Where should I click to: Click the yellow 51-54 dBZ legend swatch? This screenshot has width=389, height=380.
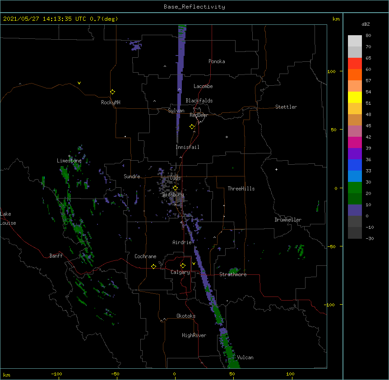355,97
